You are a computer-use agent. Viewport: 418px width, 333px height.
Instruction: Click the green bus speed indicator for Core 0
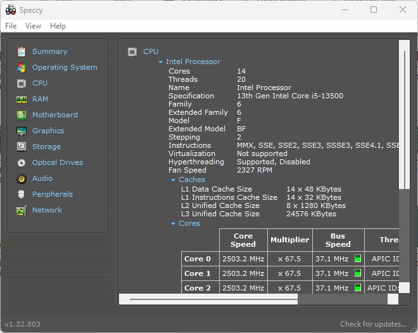358,258
